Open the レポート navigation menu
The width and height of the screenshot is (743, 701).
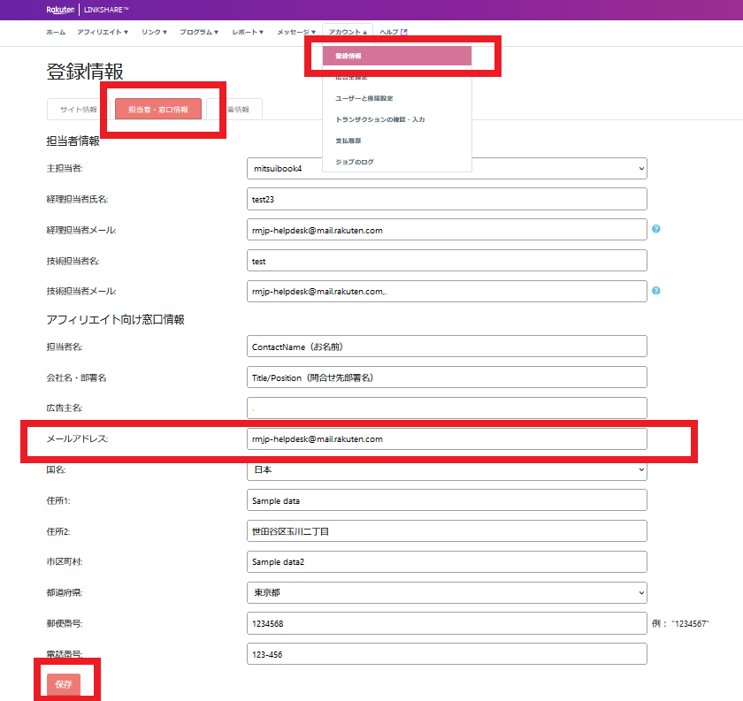(x=247, y=32)
